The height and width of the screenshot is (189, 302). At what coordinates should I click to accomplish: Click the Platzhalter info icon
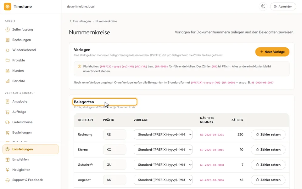coord(79,66)
